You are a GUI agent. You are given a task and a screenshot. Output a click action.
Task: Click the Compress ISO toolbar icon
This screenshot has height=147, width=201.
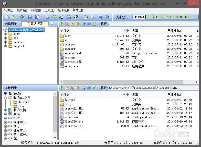coord(54,17)
